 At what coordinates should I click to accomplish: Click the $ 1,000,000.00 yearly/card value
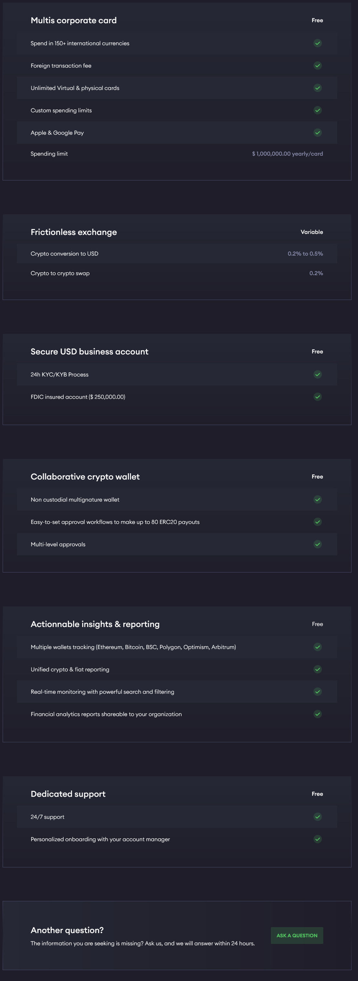[287, 154]
